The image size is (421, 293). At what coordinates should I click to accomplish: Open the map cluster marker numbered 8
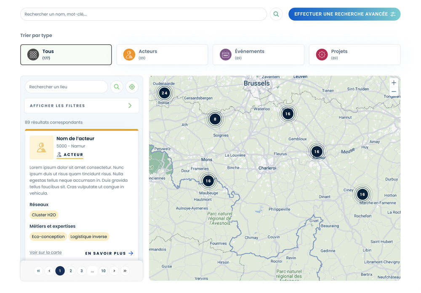[x=215, y=119]
